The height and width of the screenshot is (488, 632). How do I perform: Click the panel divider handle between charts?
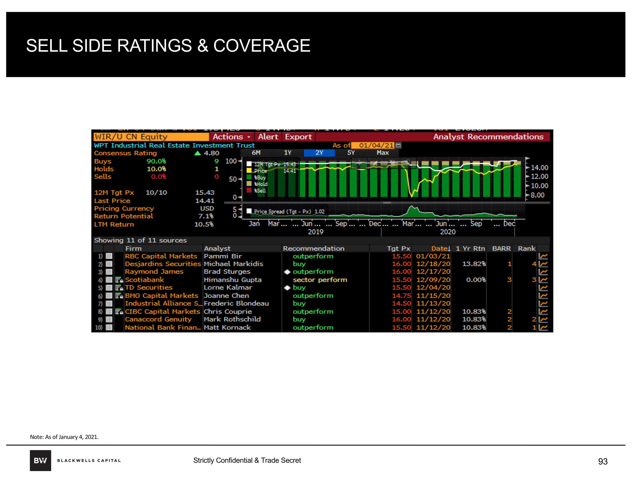click(x=387, y=203)
